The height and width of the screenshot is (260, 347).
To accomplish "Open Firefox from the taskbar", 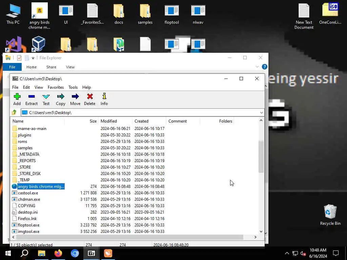I will coord(58,253).
